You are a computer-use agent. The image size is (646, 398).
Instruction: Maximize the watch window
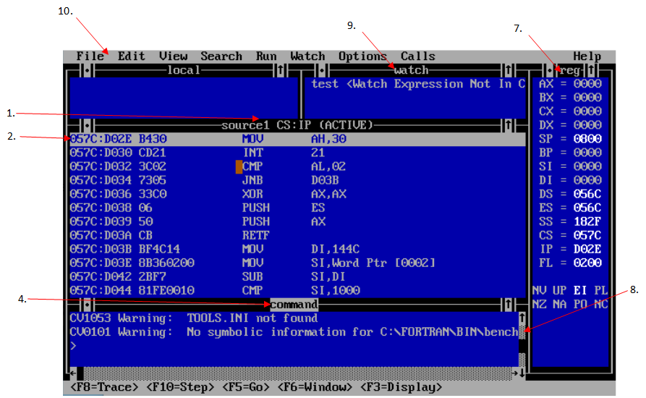tap(509, 71)
